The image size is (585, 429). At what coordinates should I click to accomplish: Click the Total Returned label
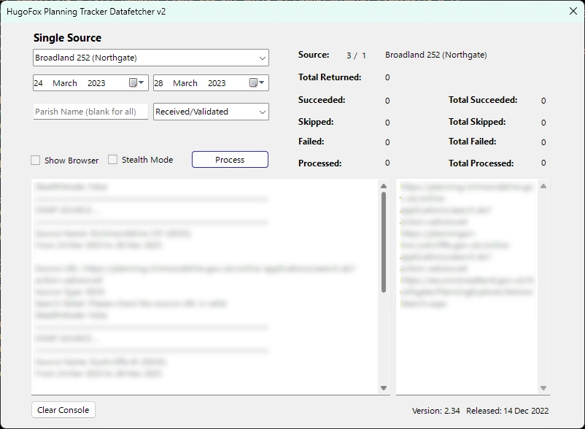tap(330, 77)
